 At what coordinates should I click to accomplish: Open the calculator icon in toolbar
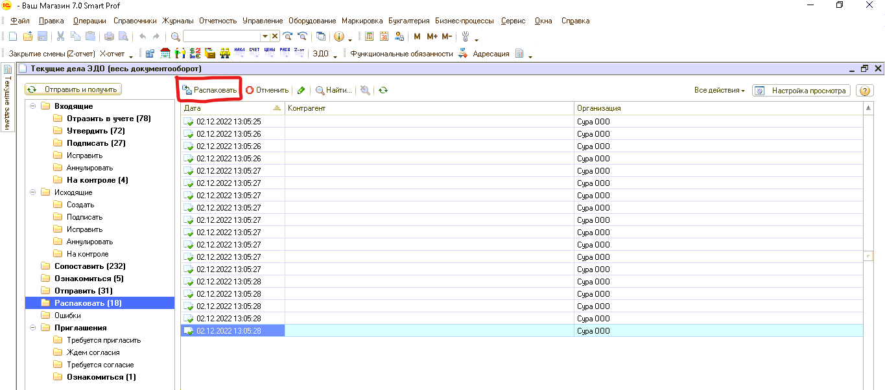[x=370, y=36]
